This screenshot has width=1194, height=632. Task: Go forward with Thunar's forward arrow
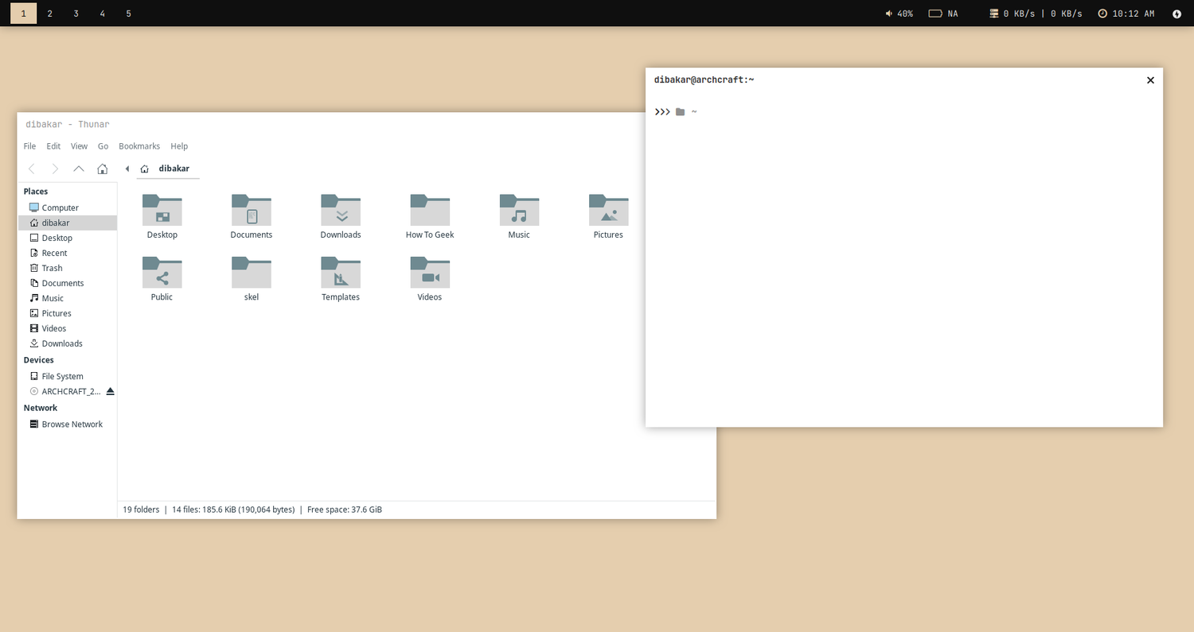55,169
